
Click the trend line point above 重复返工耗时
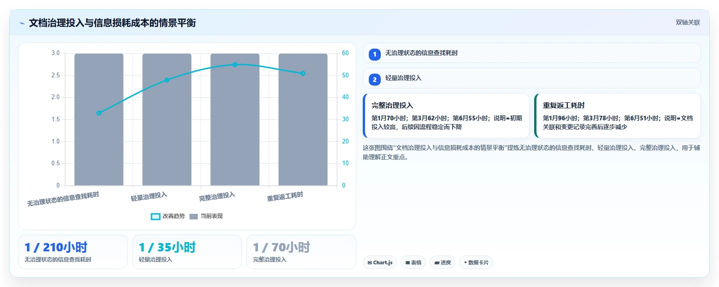(303, 73)
